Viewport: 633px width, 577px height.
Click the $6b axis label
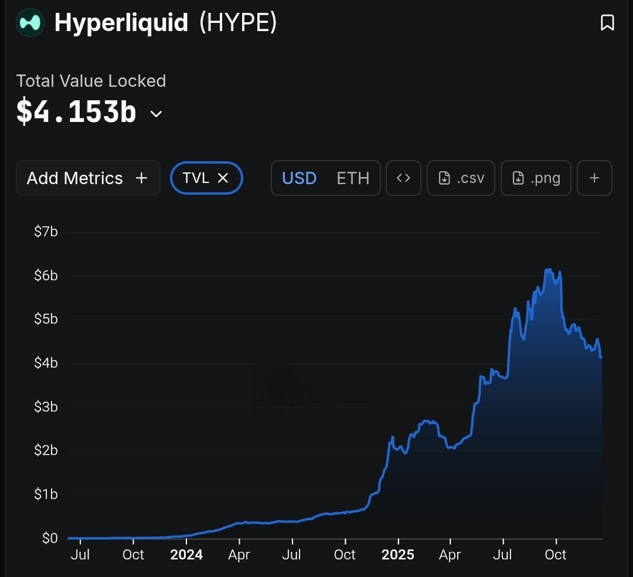click(46, 276)
